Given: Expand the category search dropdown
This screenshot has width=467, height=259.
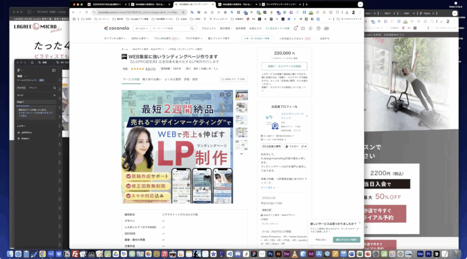Looking at the screenshot, I should (x=114, y=38).
